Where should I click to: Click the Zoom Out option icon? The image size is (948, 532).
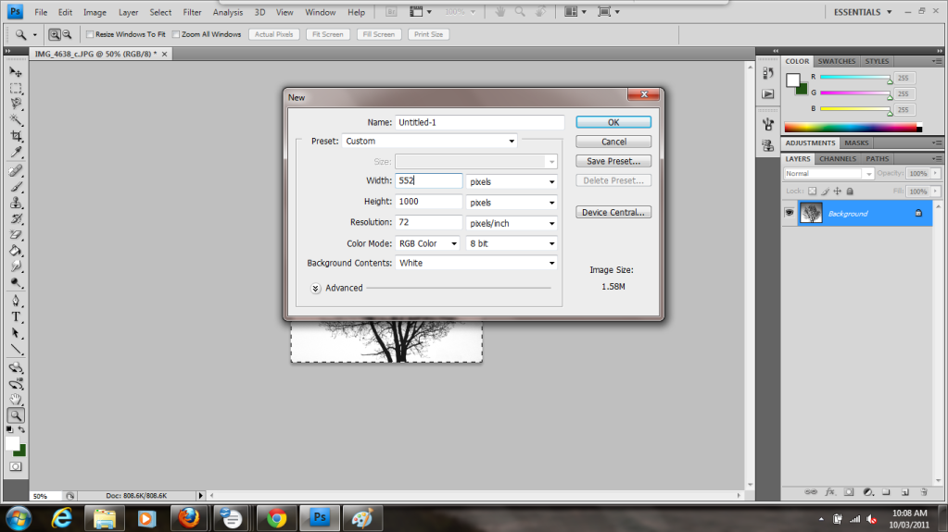67,34
